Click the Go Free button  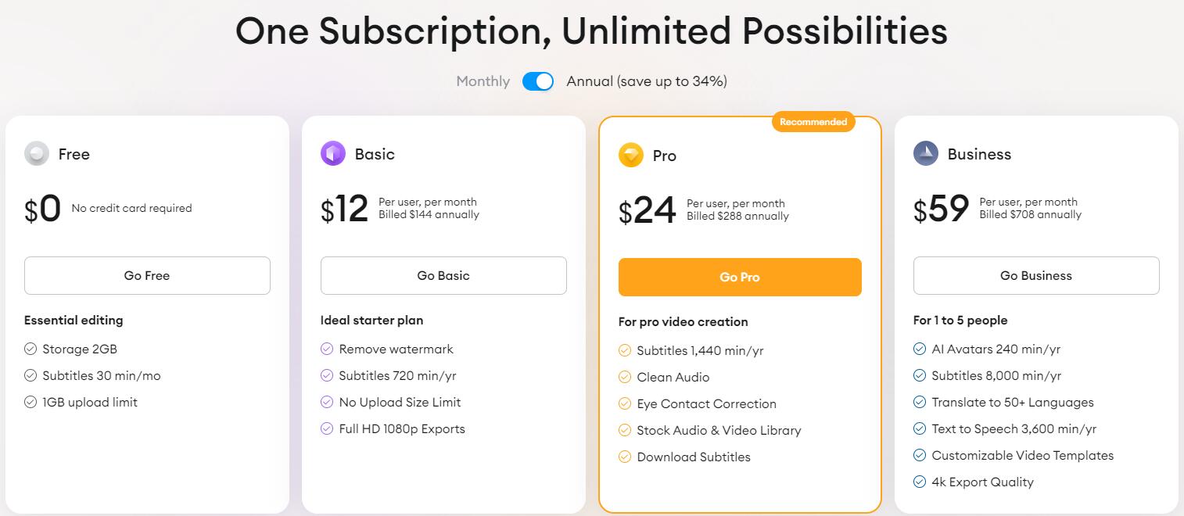click(x=147, y=276)
